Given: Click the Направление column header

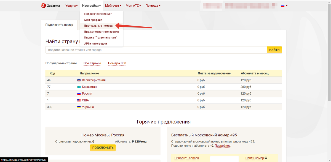Looking at the screenshot, I should coord(89,73).
